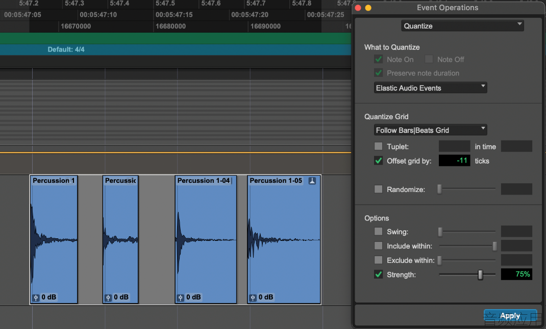Click the Randomize percentage field

click(x=516, y=189)
